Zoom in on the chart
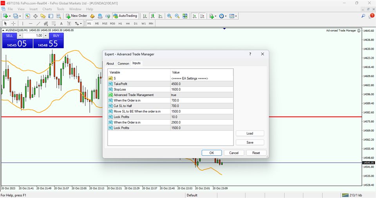Image resolution: width=376 pixels, height=198 pixels. (x=169, y=16)
